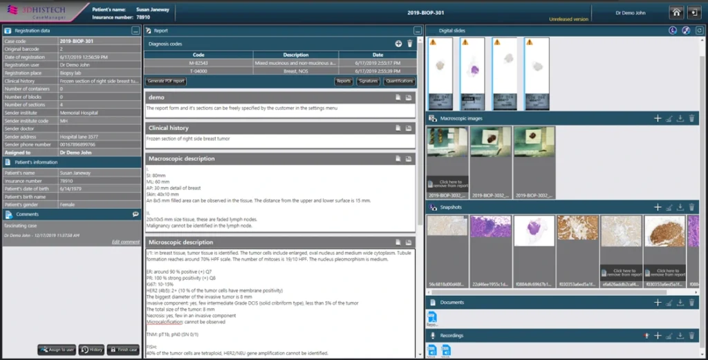
Task: Download icon in Documents header
Action: pyautogui.click(x=680, y=302)
